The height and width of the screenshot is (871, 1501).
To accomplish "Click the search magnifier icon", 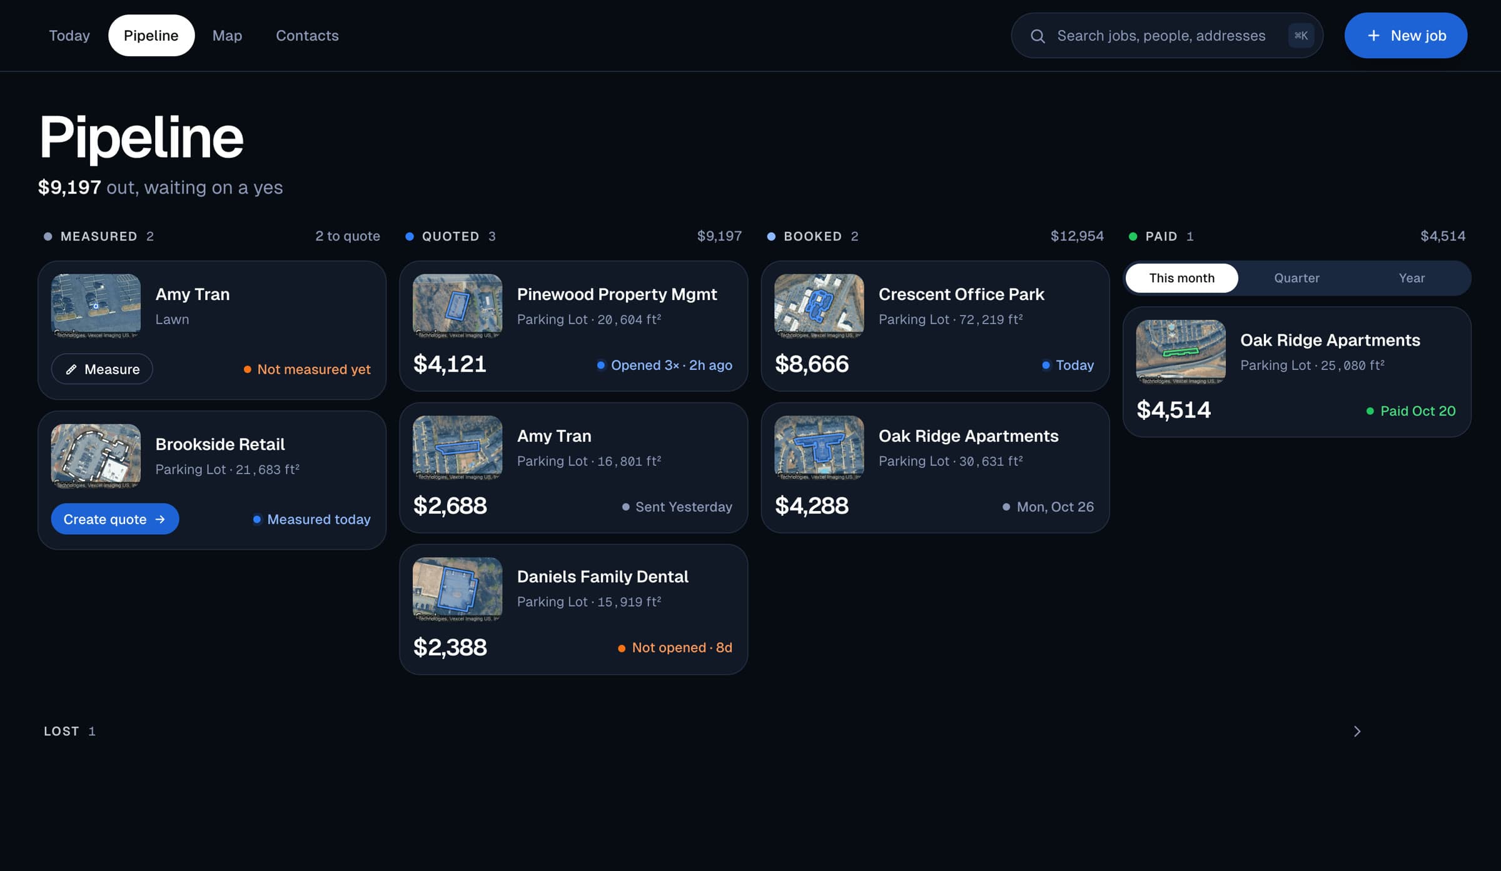I will click(x=1038, y=36).
